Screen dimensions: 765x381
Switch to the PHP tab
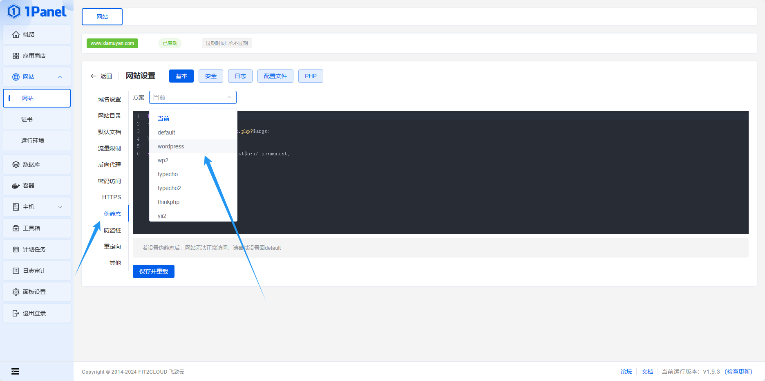point(311,76)
